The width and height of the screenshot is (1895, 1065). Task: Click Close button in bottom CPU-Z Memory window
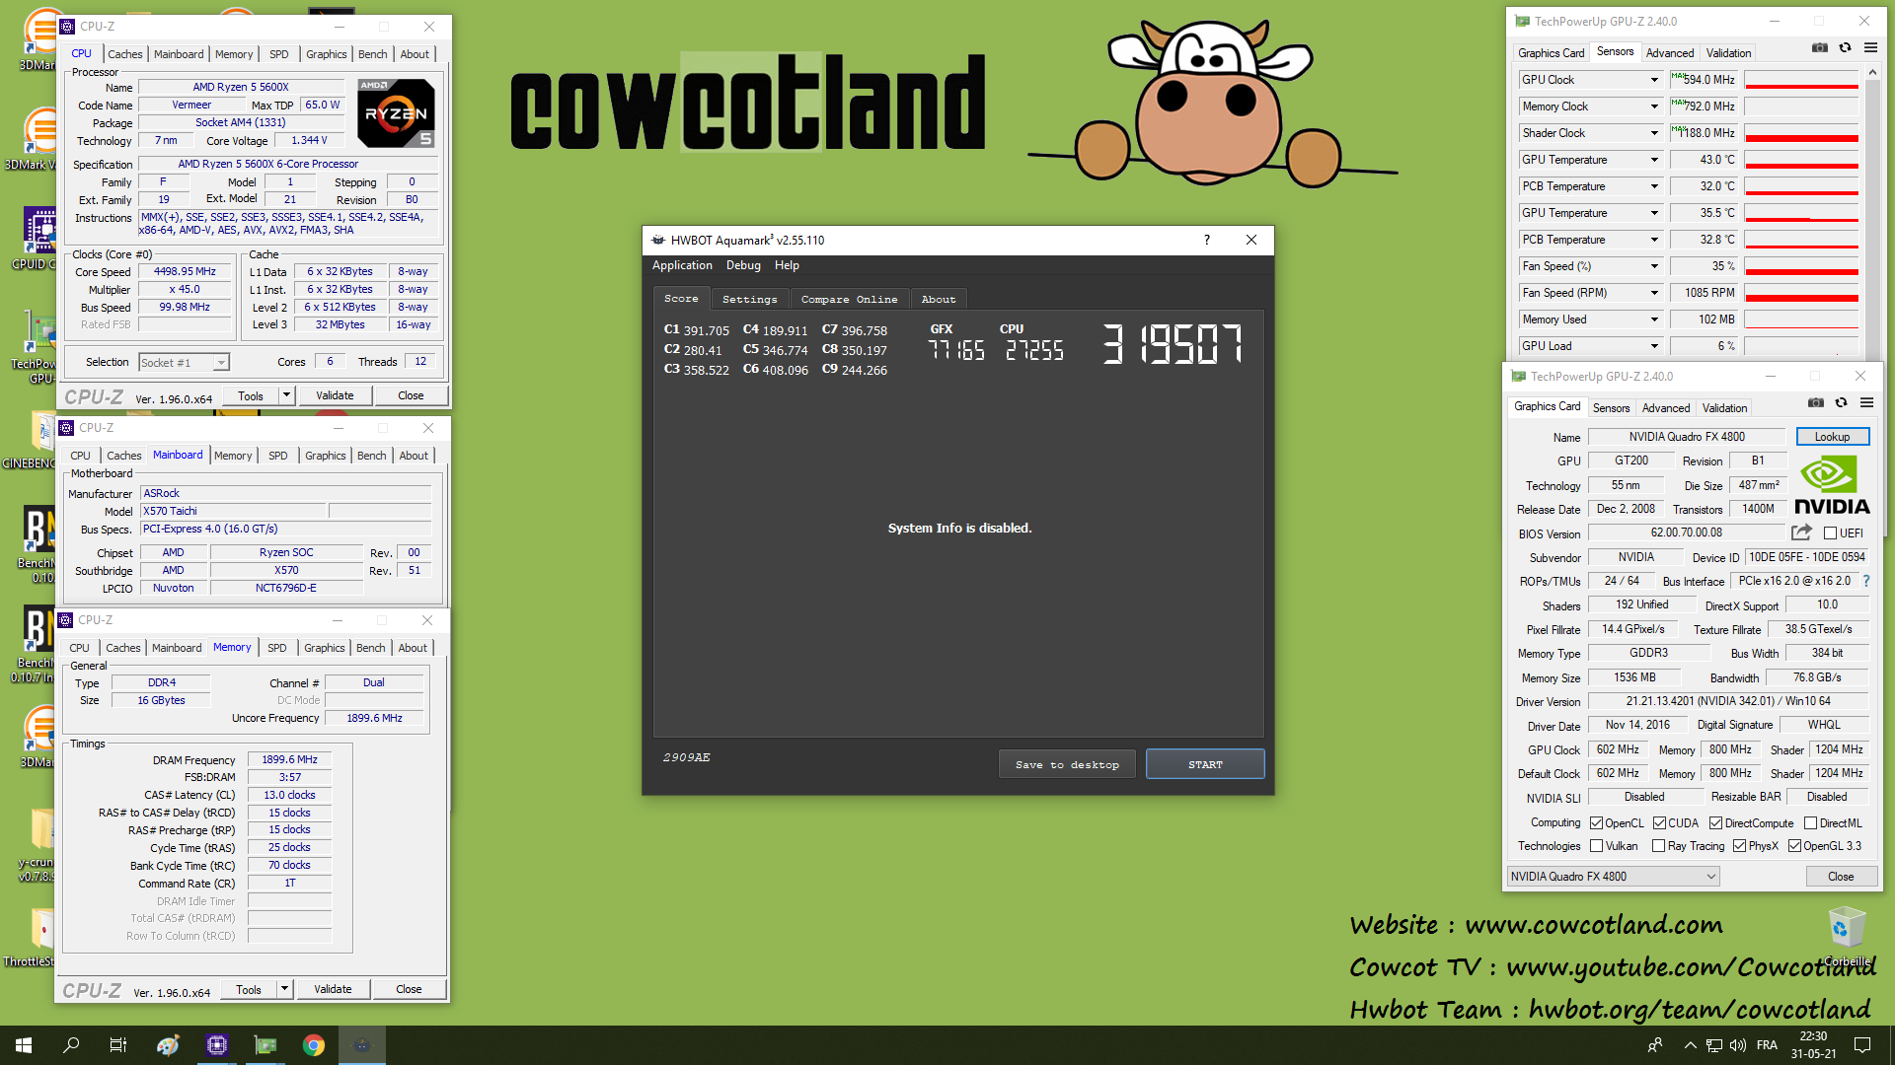(409, 989)
